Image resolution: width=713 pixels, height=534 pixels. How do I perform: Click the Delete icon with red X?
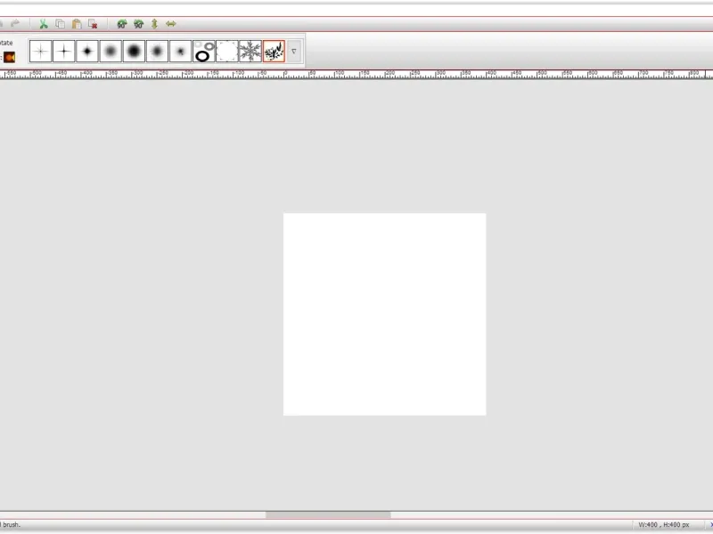pyautogui.click(x=93, y=24)
